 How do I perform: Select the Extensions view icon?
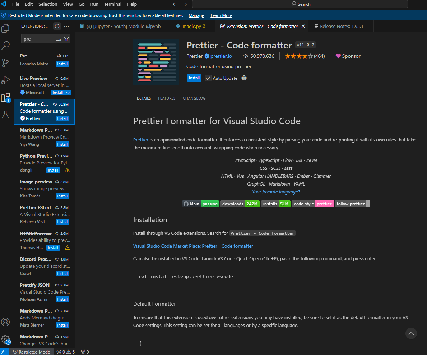5,97
